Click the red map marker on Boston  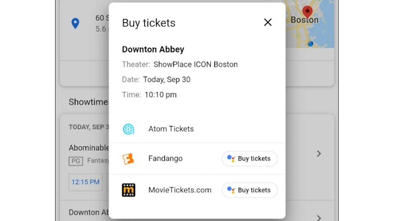(307, 12)
